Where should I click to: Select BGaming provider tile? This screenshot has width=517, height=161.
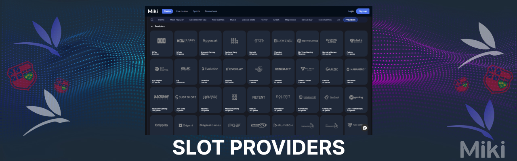tap(283, 43)
